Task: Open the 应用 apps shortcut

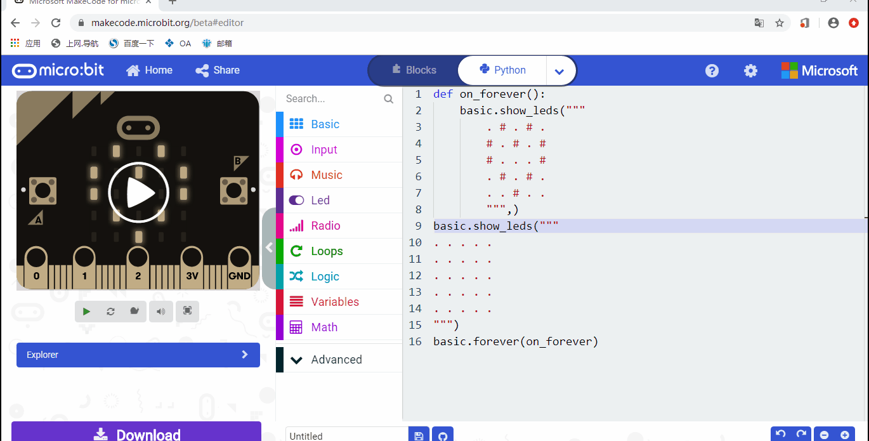Action: coord(25,43)
